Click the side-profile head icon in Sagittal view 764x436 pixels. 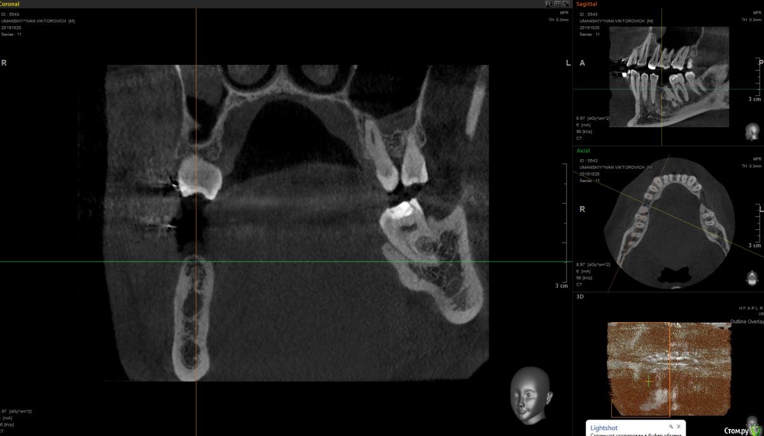[x=753, y=132]
